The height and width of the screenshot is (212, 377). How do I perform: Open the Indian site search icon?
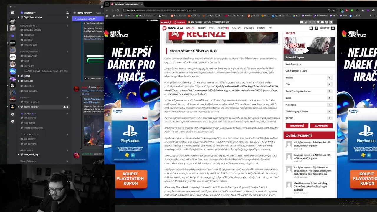coord(311,28)
